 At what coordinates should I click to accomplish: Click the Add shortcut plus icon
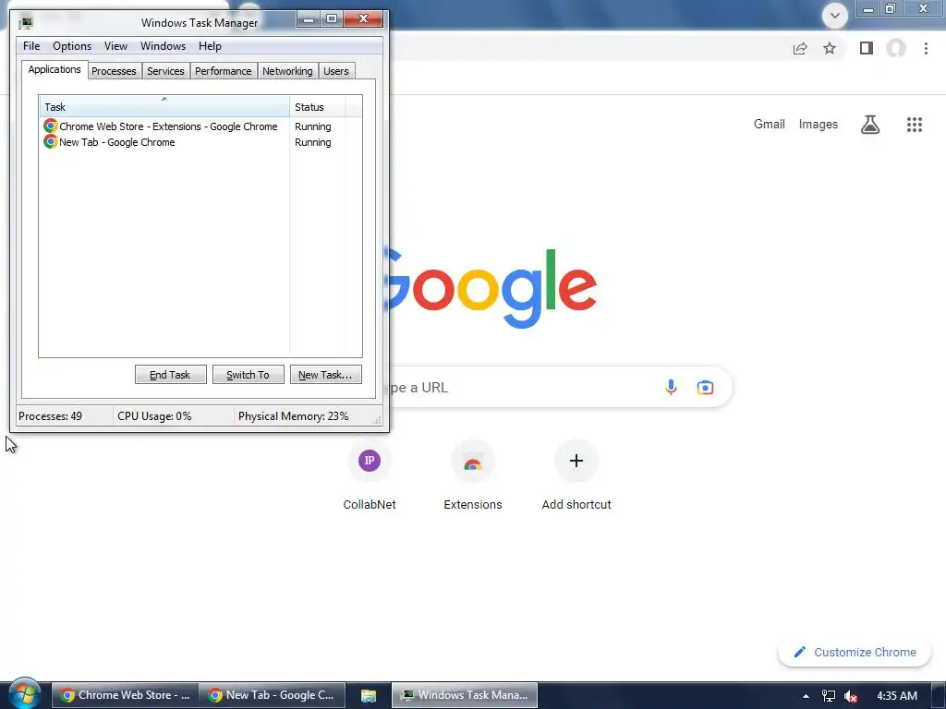(576, 461)
